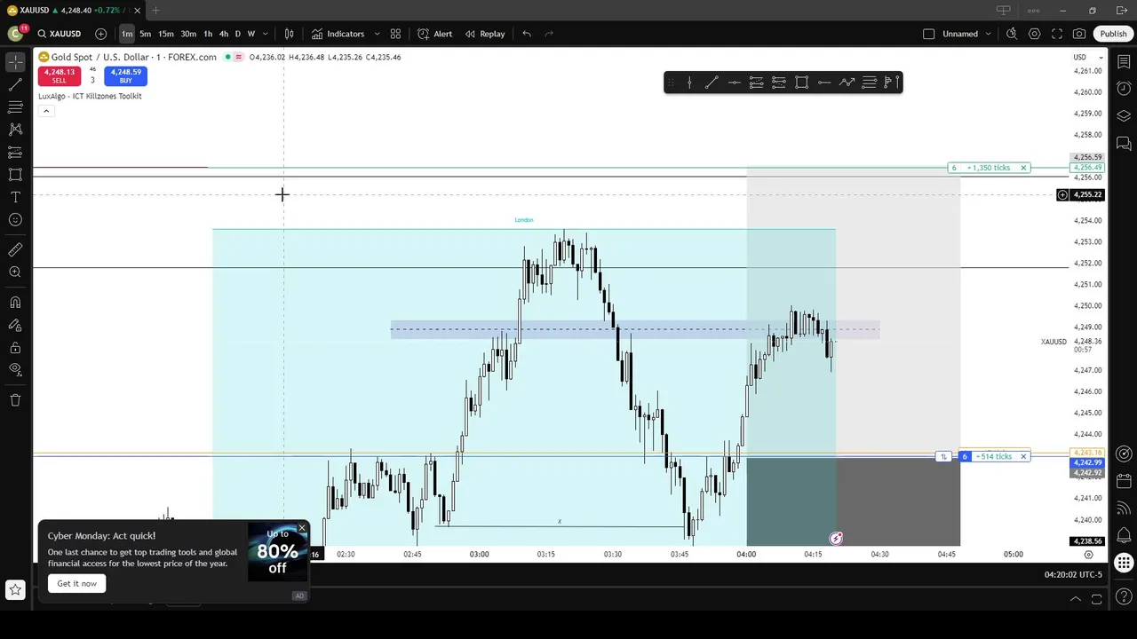
Task: Dismiss the Cyber Monday ad popup
Action: tap(301, 528)
